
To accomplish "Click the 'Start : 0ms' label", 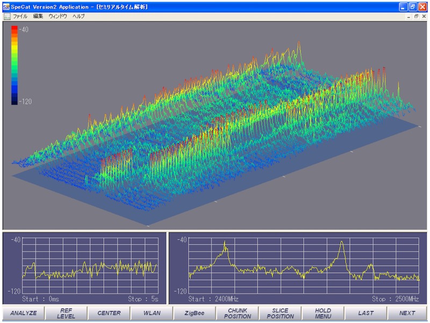I will [x=41, y=299].
